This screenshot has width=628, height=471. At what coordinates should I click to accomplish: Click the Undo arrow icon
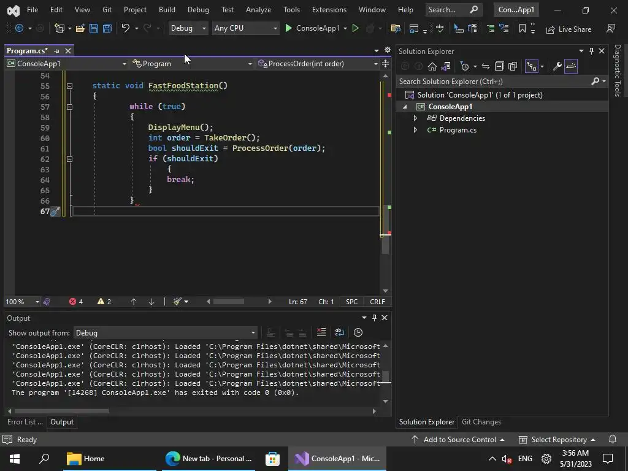(x=125, y=28)
